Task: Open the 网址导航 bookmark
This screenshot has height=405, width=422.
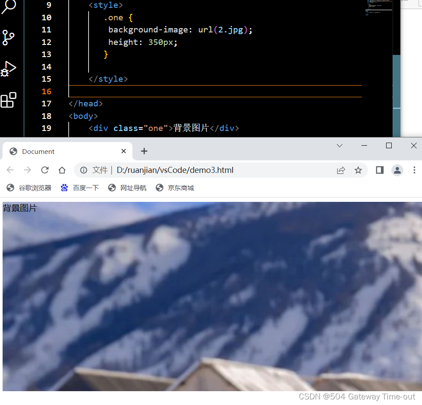Action: point(127,188)
